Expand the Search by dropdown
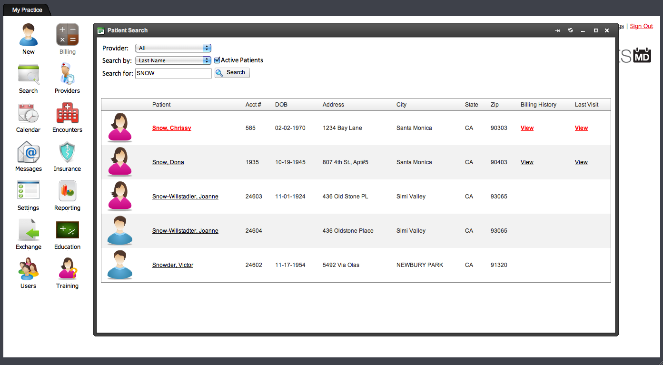 [x=173, y=60]
